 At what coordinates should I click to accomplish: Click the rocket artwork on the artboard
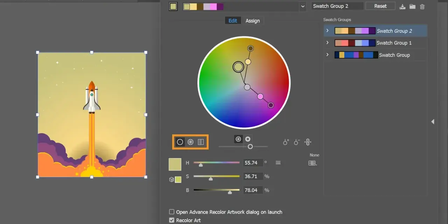point(92,97)
